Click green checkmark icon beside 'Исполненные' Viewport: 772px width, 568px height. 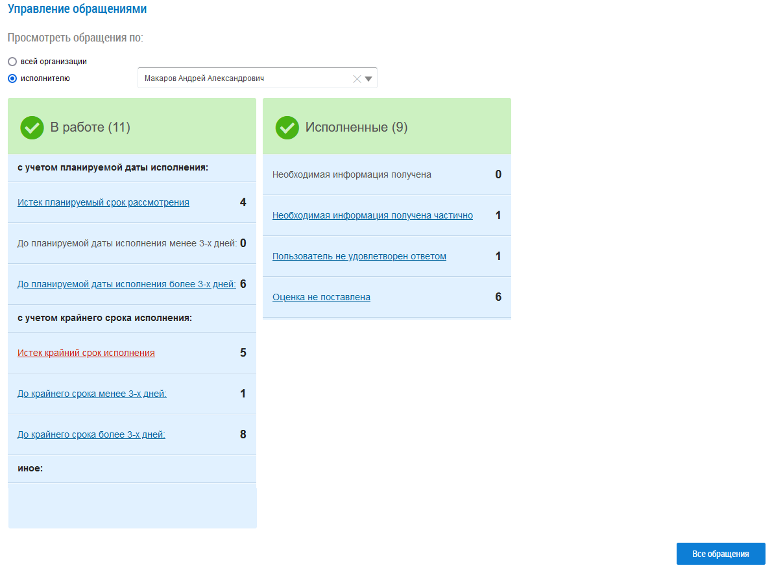point(287,128)
